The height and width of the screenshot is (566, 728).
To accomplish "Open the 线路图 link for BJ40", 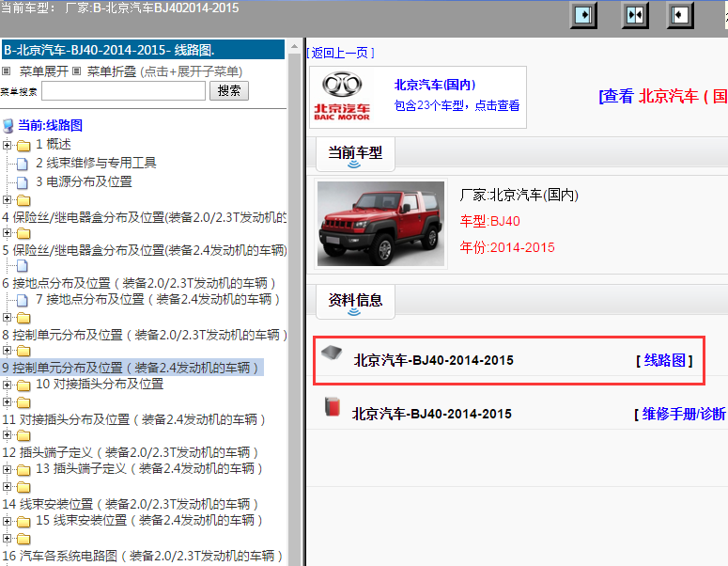I will pyautogui.click(x=664, y=360).
